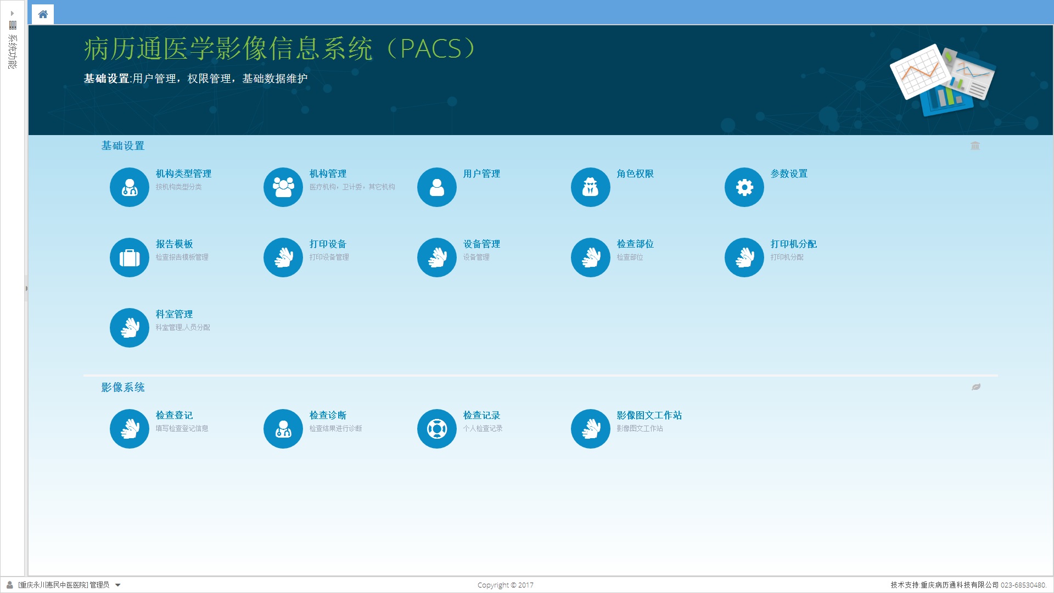This screenshot has width=1054, height=593.
Task: Click the leaf icon beside 影像系统
Action: [976, 387]
